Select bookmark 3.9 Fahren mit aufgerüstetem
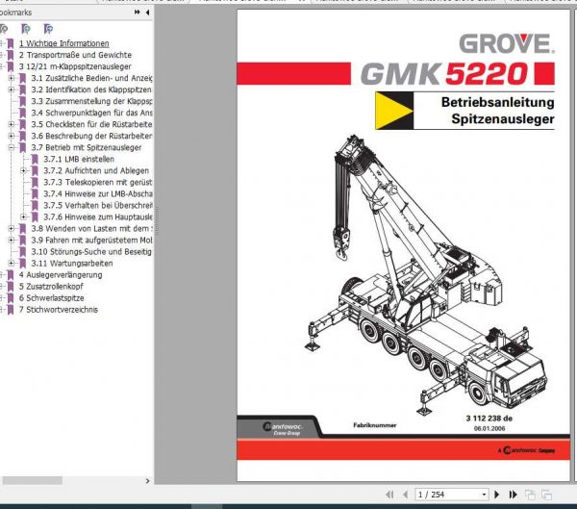577x509 pixels. tap(91, 241)
